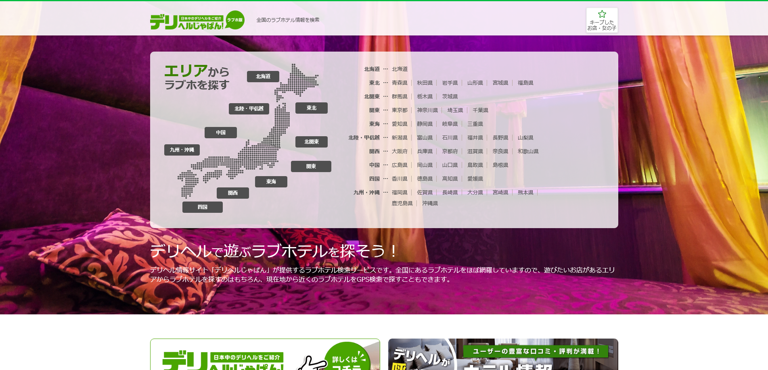Viewport: 768px width, 370px height.
Task: Open 青森県 prefecture link
Action: pyautogui.click(x=400, y=83)
